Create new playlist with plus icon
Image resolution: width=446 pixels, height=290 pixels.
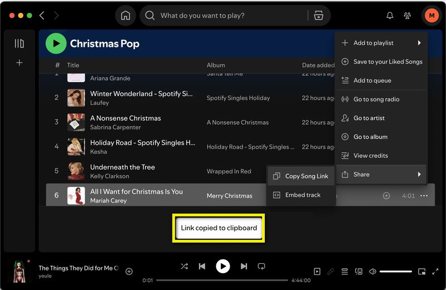20,62
